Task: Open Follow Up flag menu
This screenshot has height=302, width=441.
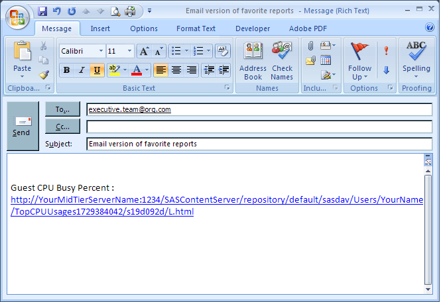Action: (x=359, y=61)
